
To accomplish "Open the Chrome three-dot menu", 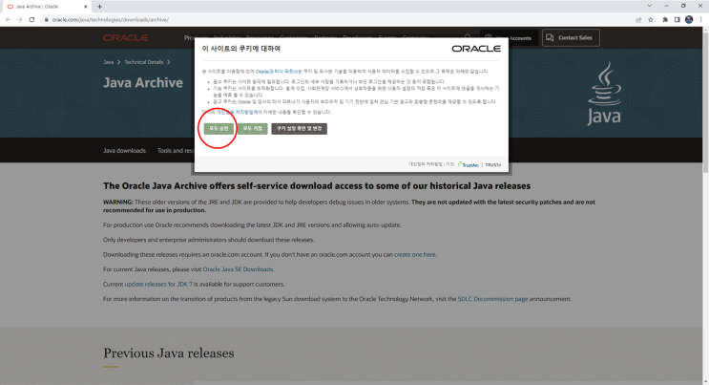I will click(x=701, y=19).
